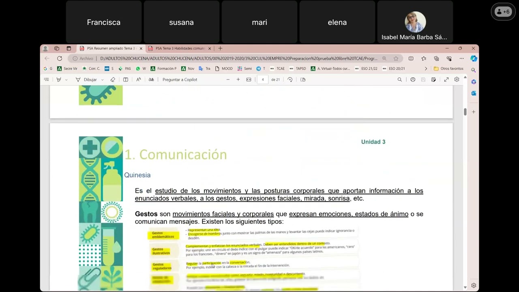
Task: Expand the bookmarks overflow chevron
Action: coord(426,69)
